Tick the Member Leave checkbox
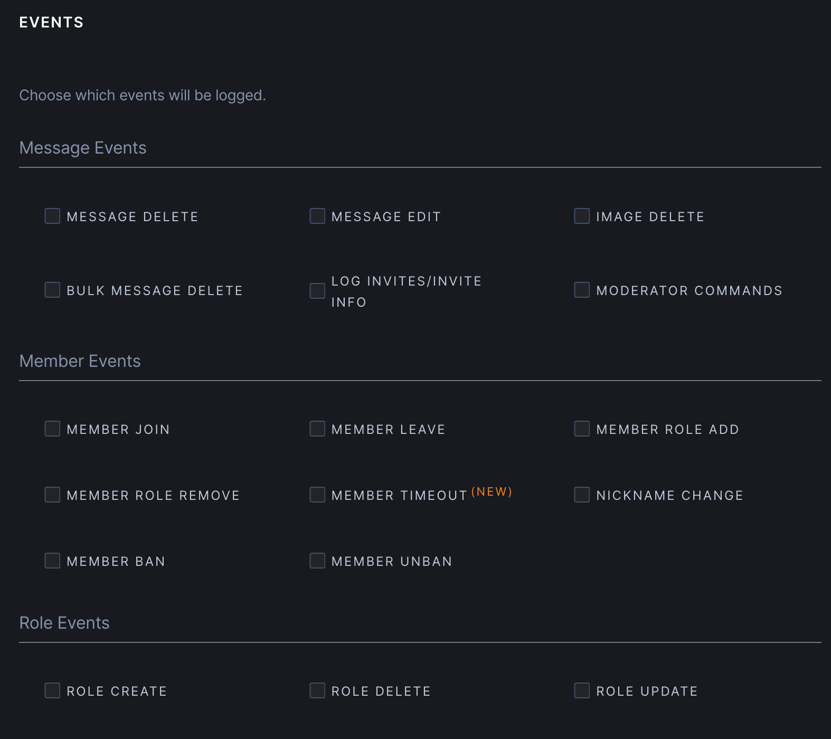The image size is (831, 739). tap(317, 429)
